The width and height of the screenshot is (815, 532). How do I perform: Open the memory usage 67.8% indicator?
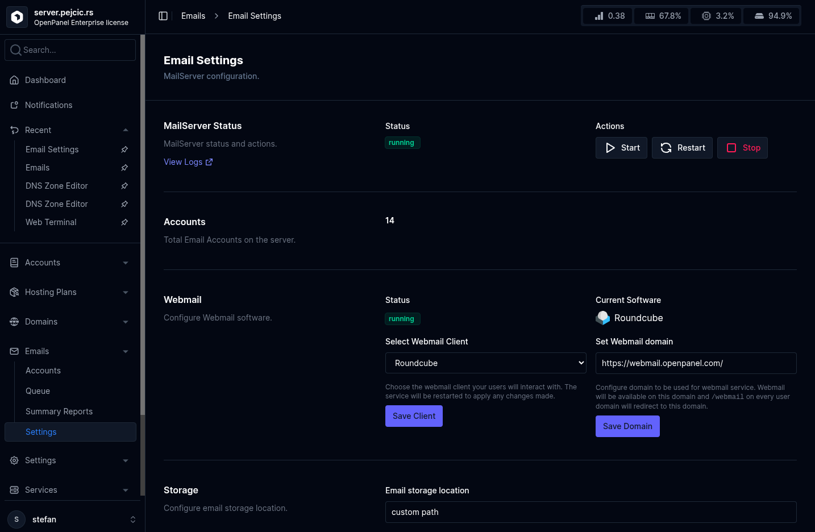tap(663, 16)
